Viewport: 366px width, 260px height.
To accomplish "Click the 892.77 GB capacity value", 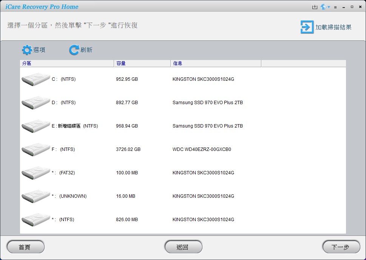I will pyautogui.click(x=127, y=103).
